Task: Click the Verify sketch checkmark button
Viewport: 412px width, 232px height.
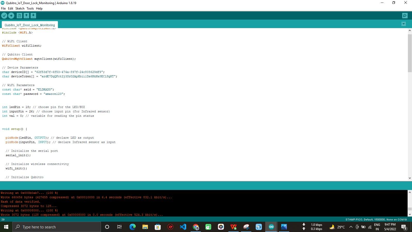Action: coord(4,16)
